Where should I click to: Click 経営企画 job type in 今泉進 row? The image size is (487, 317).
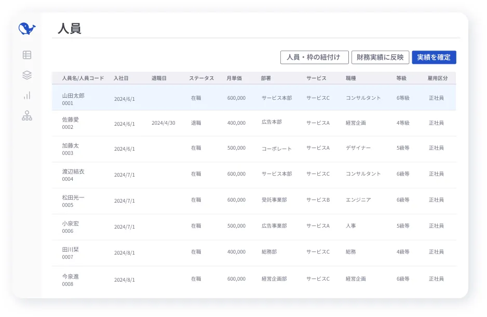coord(356,279)
